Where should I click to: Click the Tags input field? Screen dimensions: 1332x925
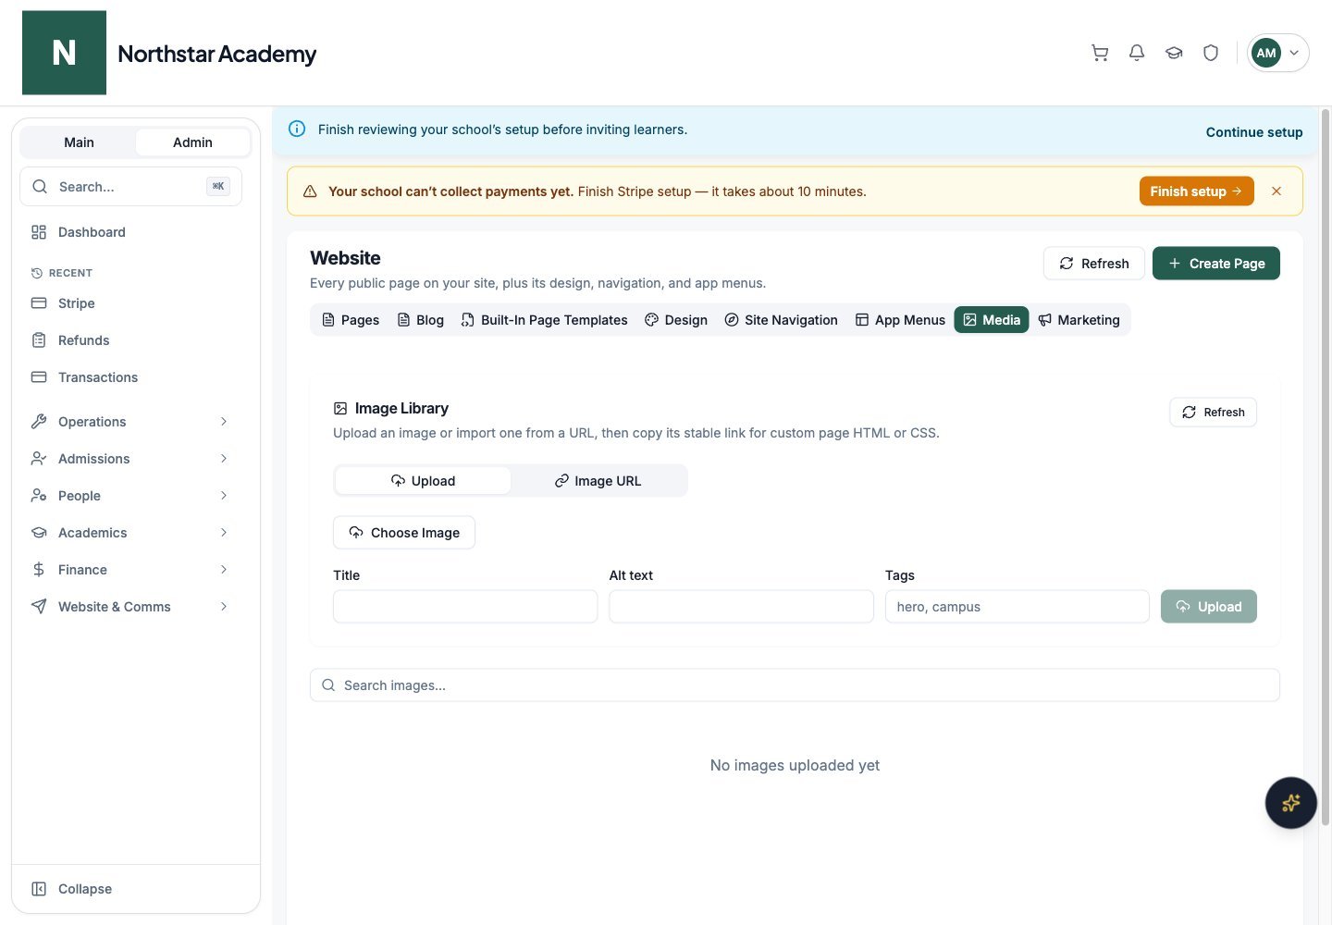click(1017, 607)
